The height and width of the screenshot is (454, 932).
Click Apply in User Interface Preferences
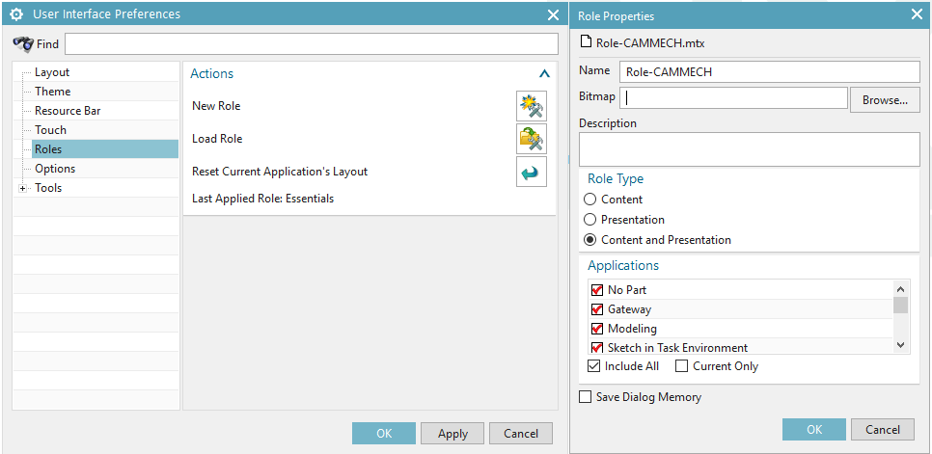click(452, 433)
